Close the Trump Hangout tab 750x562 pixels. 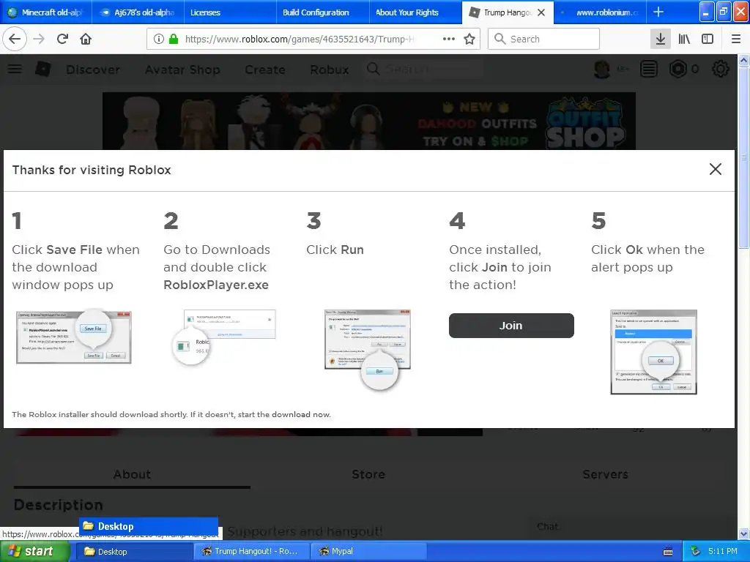(541, 12)
